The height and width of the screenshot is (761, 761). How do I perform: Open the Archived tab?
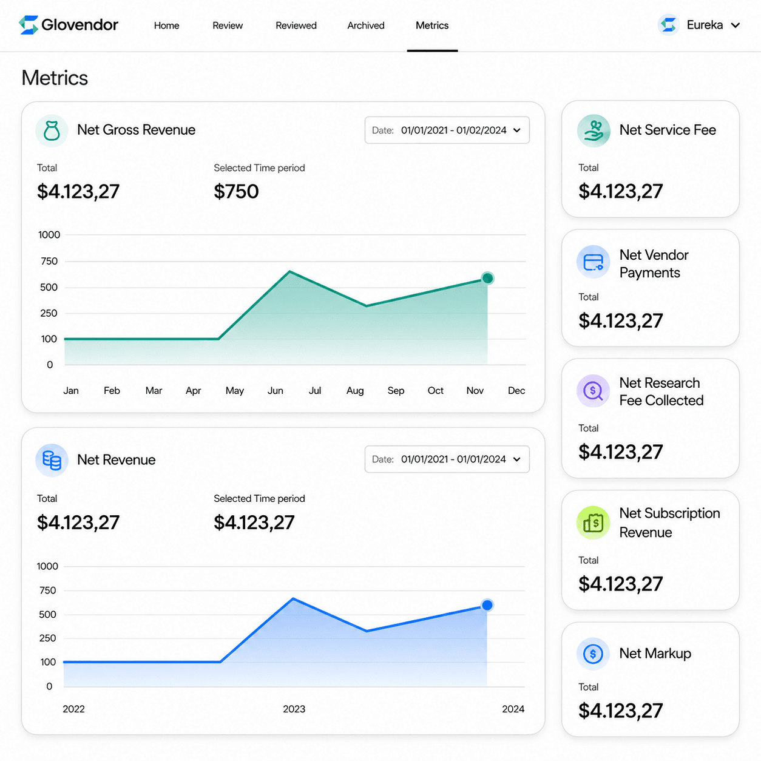click(x=366, y=25)
